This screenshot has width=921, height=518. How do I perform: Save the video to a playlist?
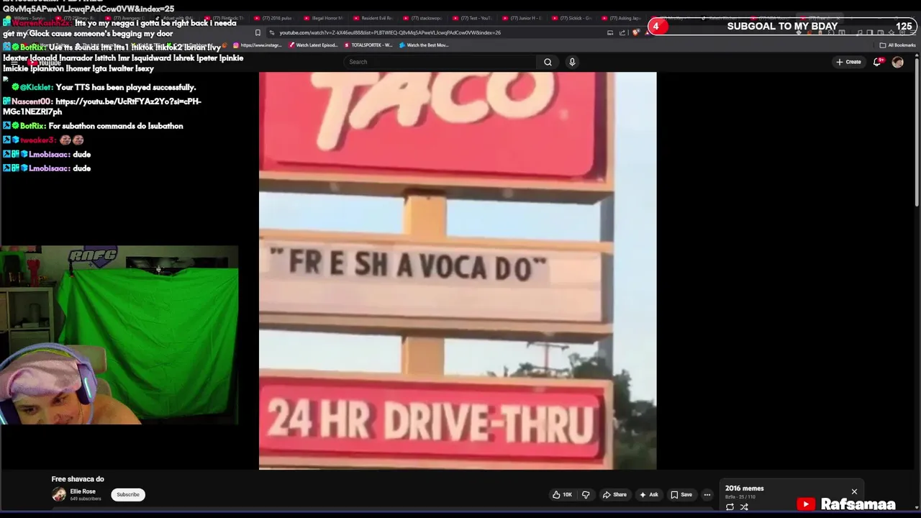pos(681,494)
